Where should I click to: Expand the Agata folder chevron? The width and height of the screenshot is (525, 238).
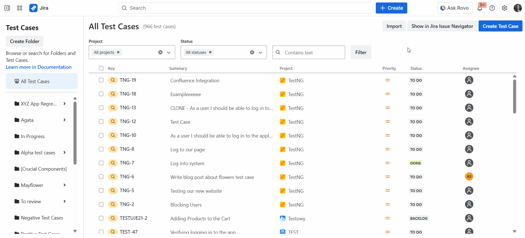point(64,120)
